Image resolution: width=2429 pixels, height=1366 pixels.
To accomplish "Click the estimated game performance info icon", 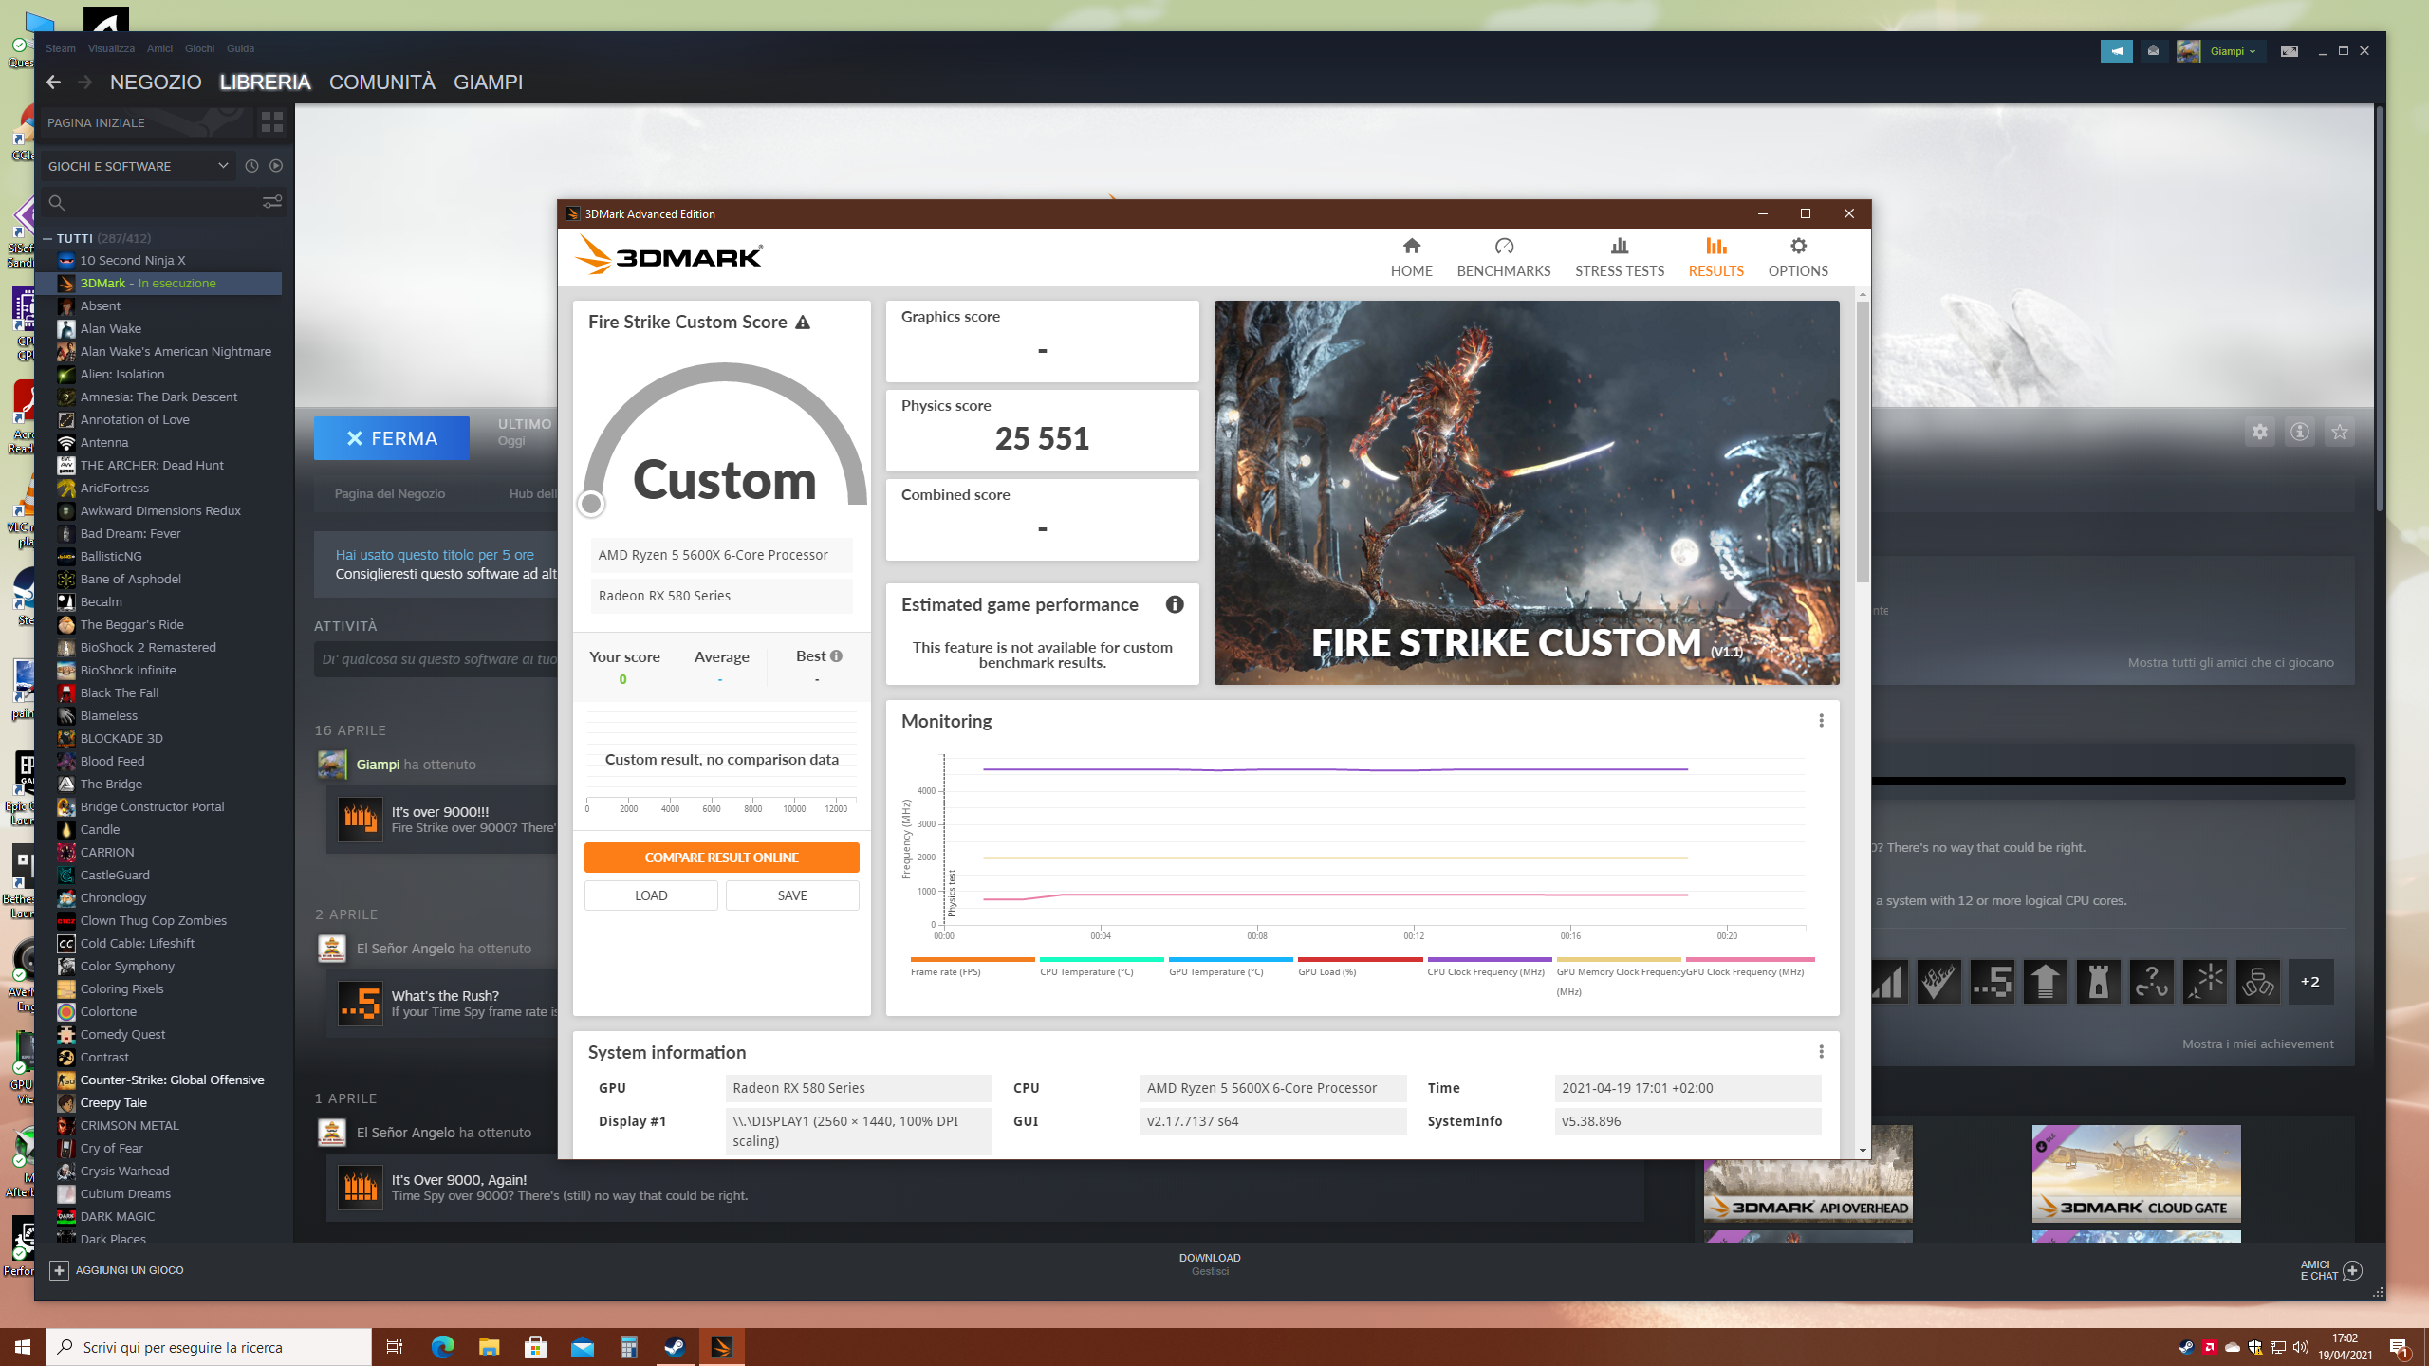I will tap(1175, 604).
